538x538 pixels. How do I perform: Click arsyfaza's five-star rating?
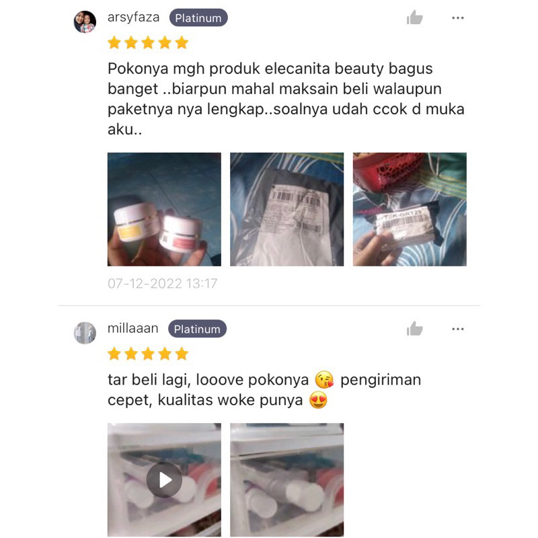pyautogui.click(x=148, y=43)
